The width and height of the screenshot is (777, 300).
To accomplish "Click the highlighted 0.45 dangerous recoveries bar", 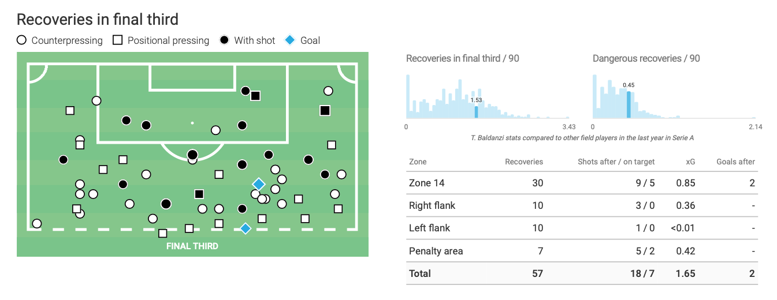I will pos(629,104).
